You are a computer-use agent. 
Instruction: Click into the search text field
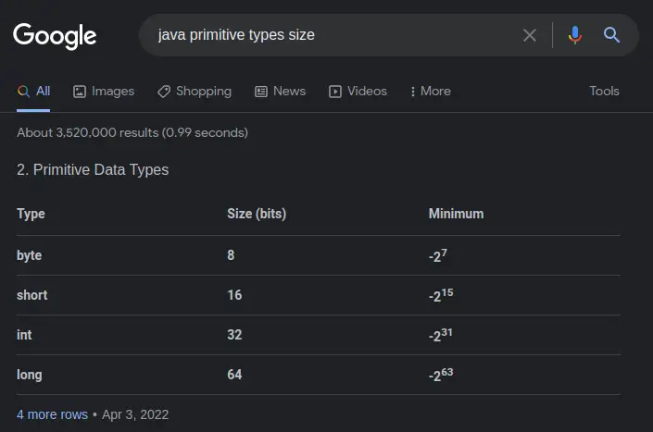[x=333, y=35]
